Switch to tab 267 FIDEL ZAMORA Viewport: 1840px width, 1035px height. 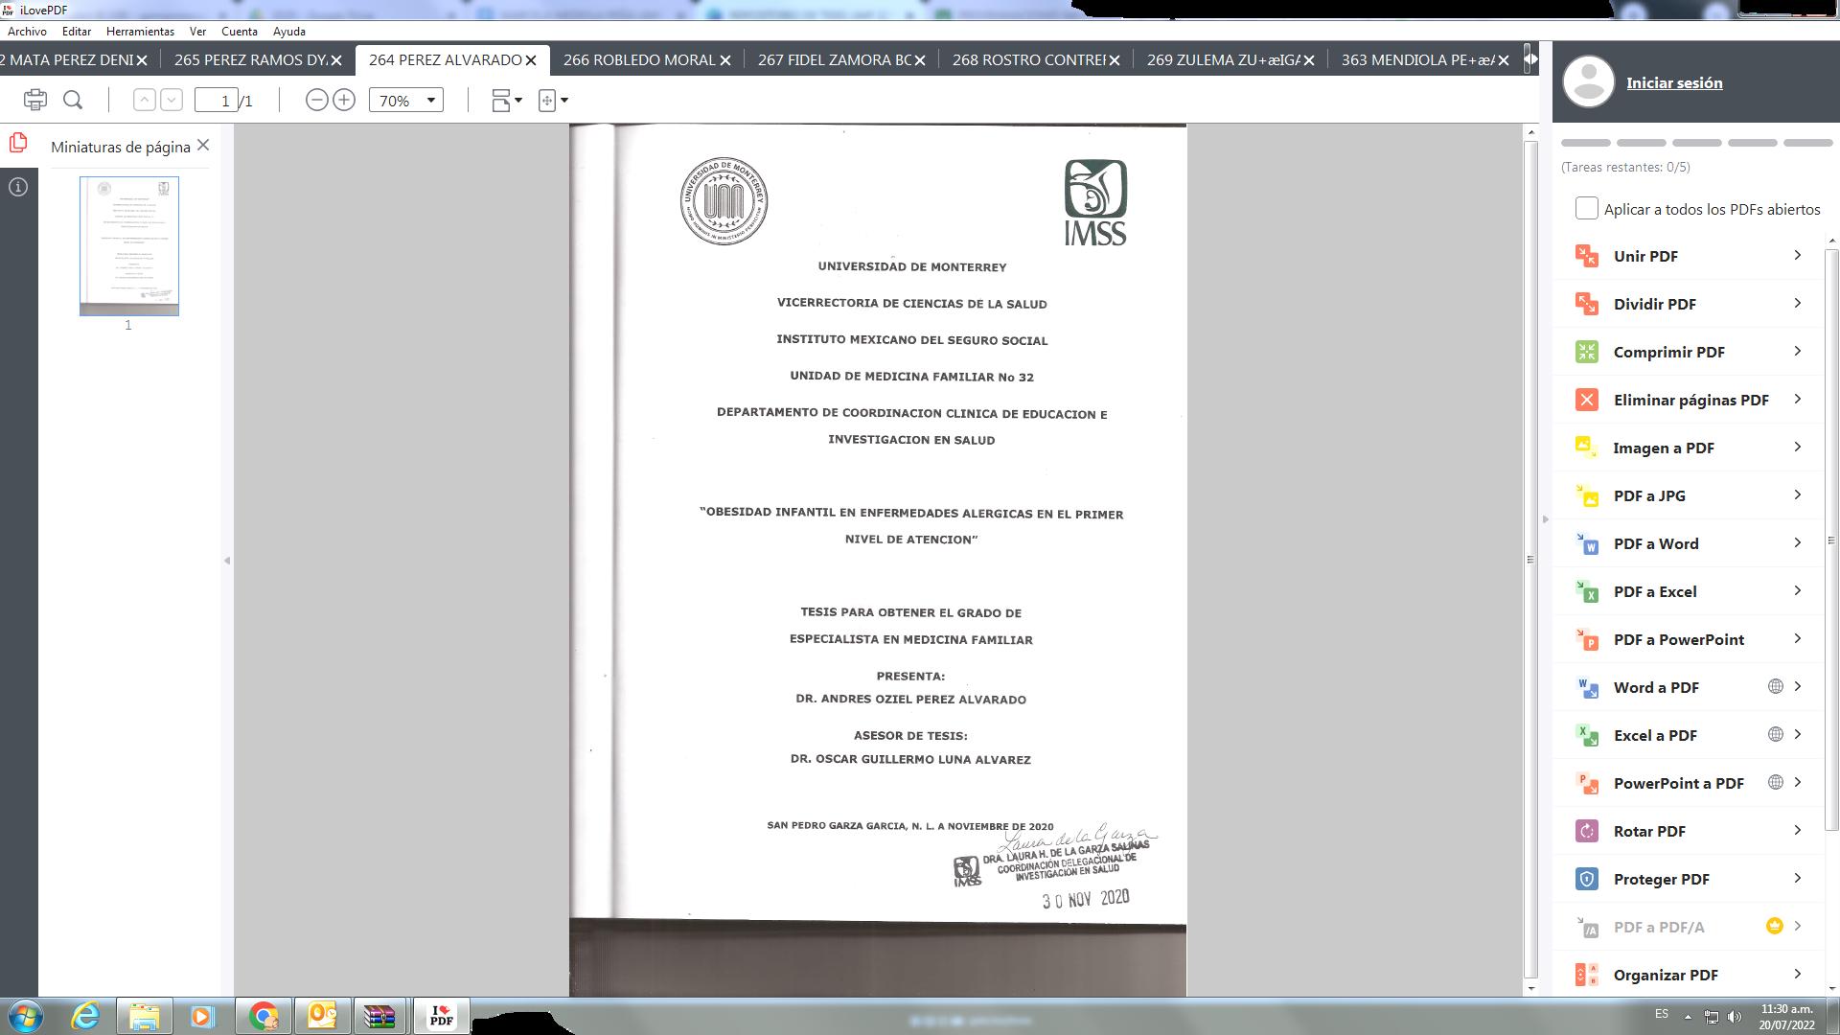[834, 59]
